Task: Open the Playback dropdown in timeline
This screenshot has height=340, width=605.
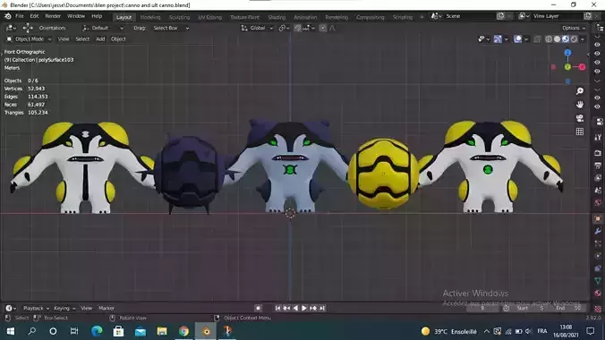Action: pos(36,308)
